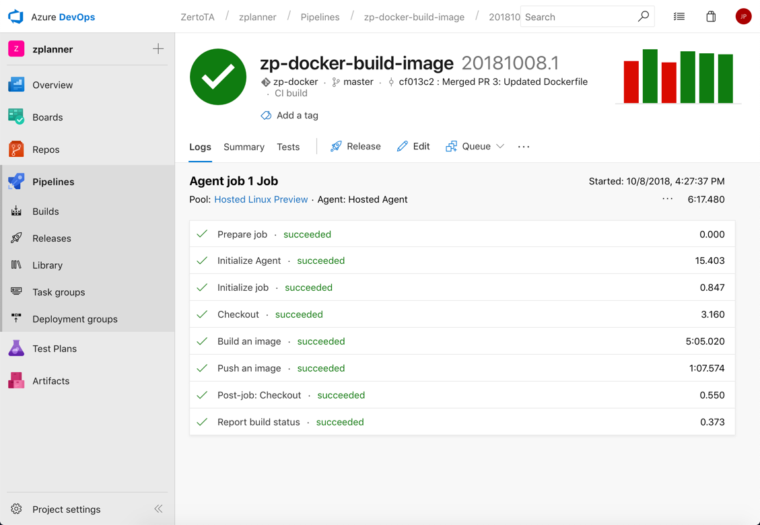Click the checkmark icon on the Build an image row
Viewport: 760px width, 525px height.
point(202,341)
